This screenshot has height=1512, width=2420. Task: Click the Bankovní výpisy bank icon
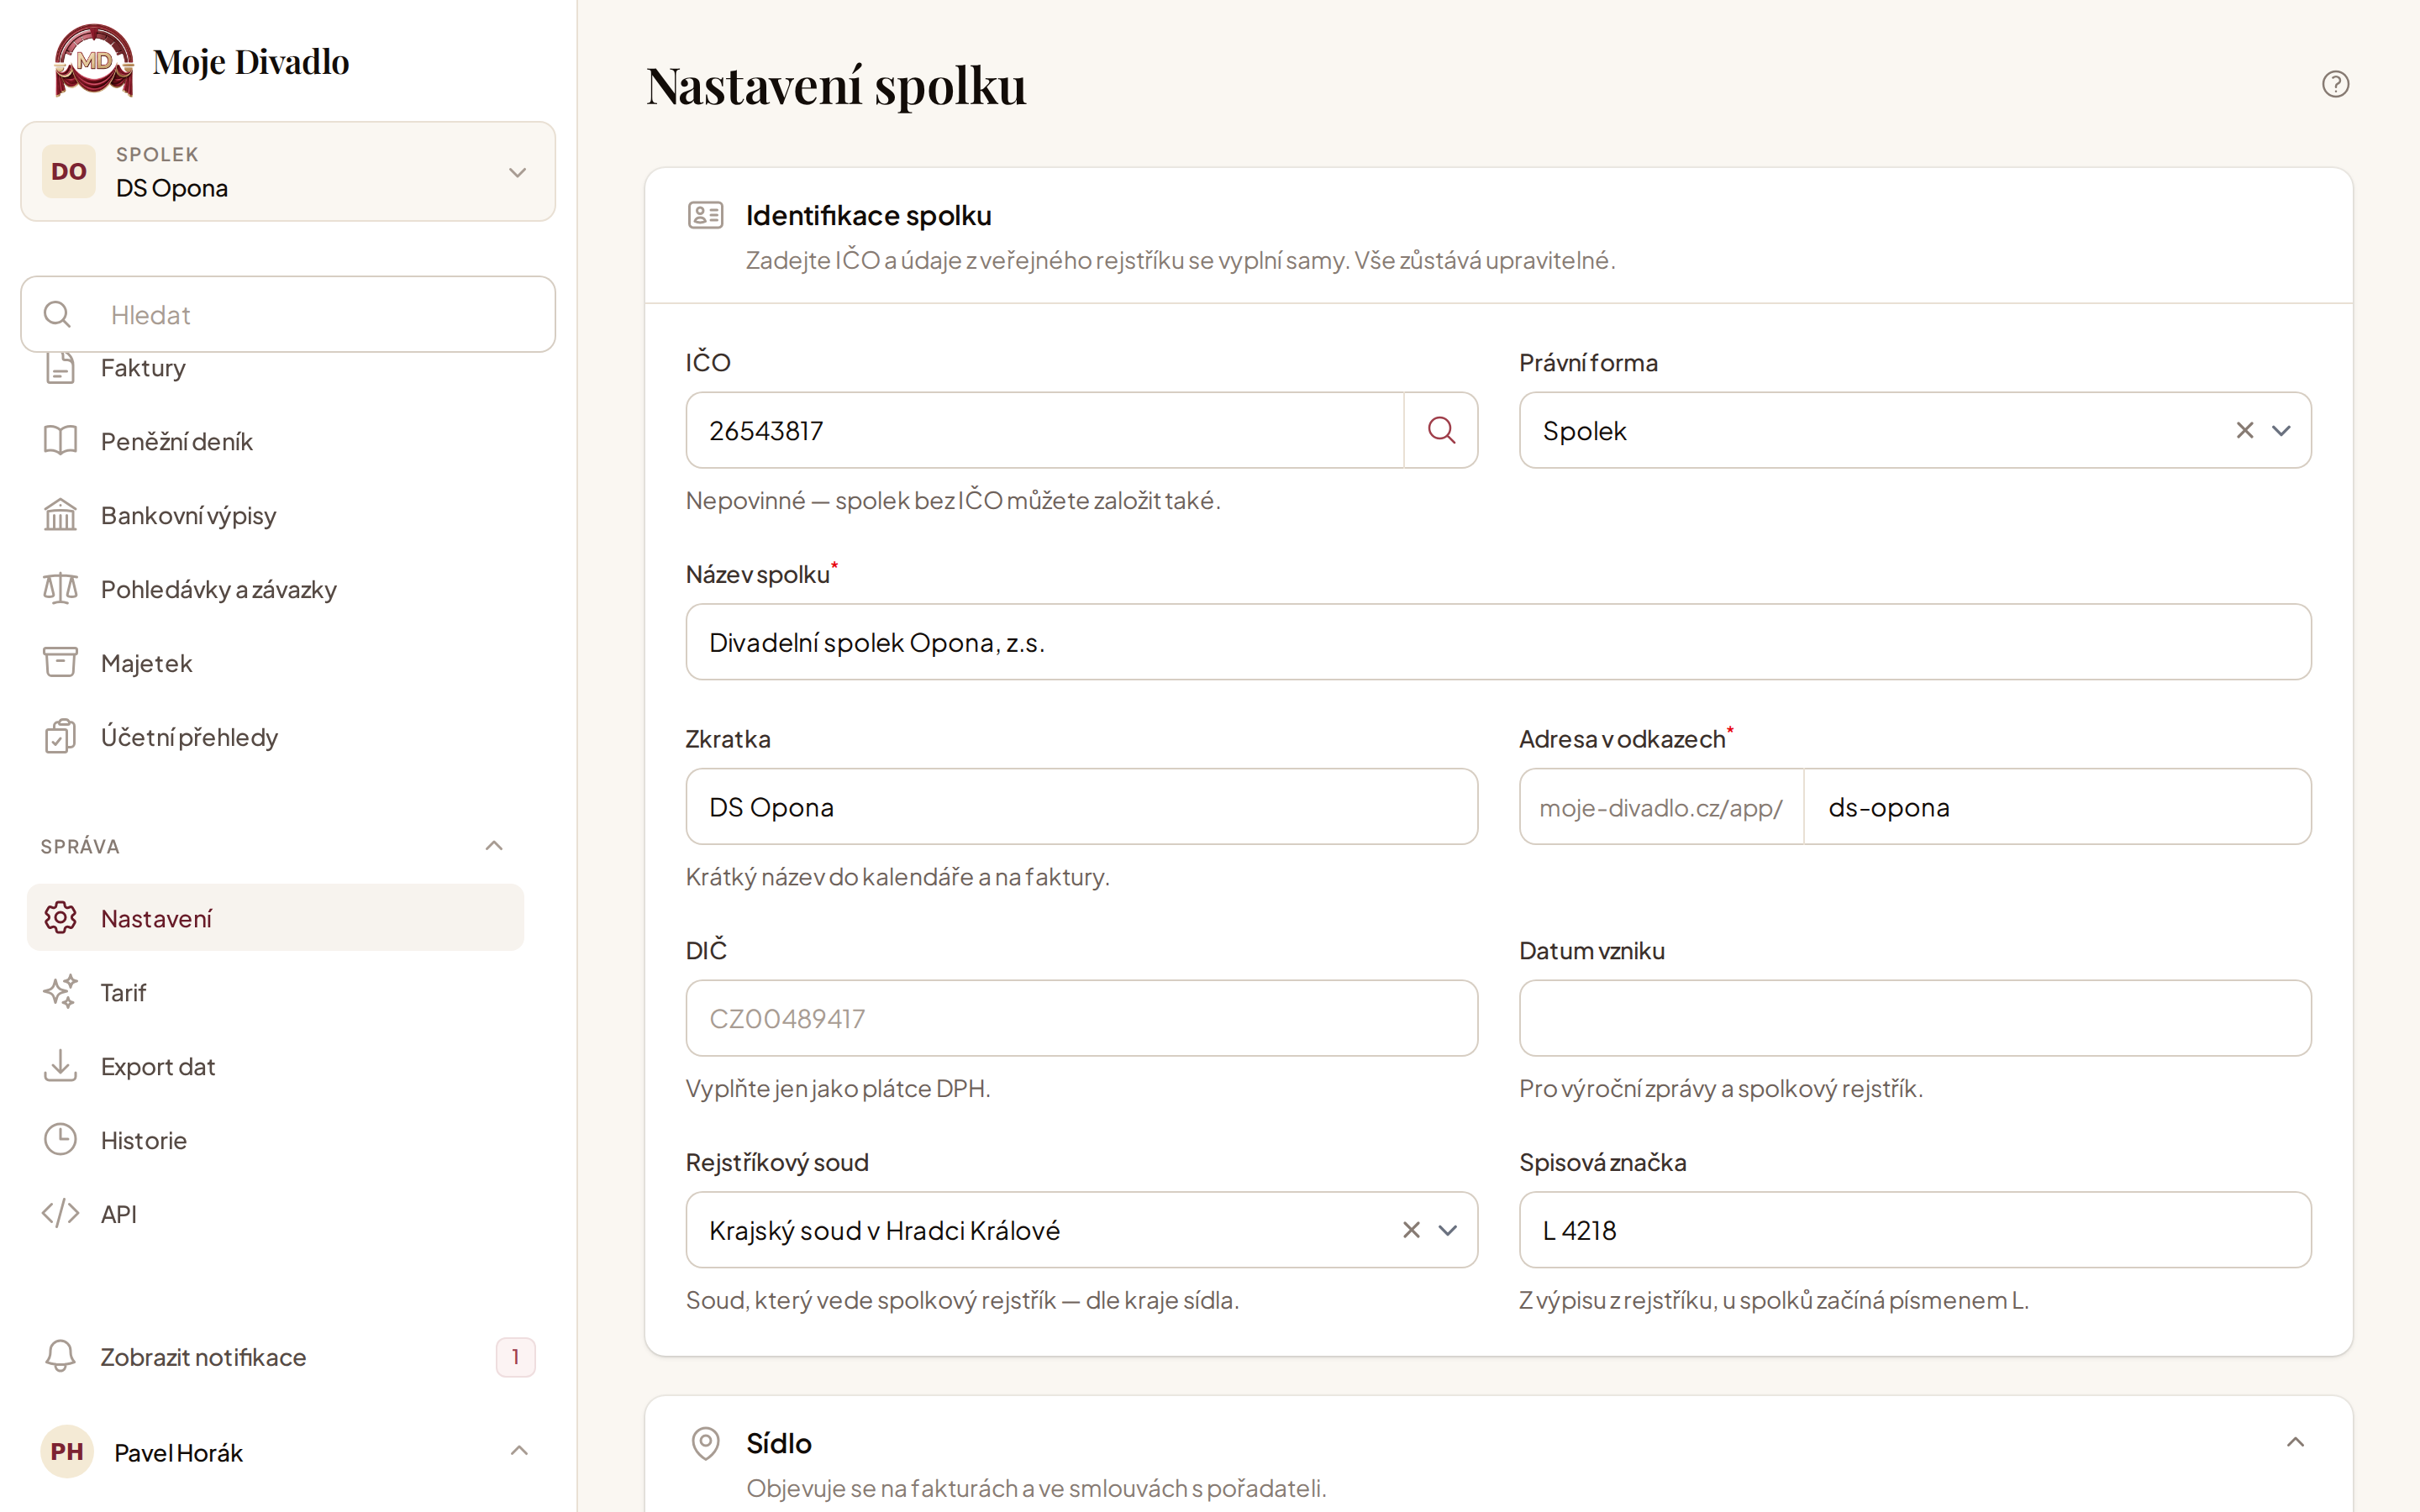coord(60,515)
